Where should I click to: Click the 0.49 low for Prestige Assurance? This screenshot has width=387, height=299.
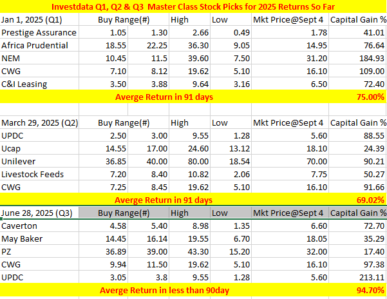tap(231, 32)
